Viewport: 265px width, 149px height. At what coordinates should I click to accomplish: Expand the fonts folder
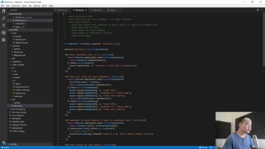point(30,74)
